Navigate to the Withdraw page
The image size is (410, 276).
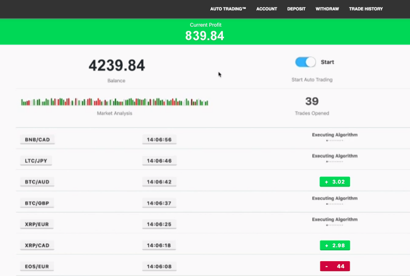pos(327,9)
